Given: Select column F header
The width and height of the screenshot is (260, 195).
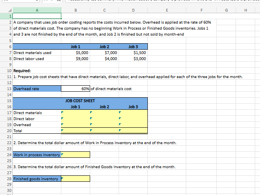Looking at the screenshot, I should tap(202, 10).
